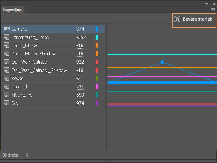
Task: Select the Darth_Meow_Shadow layer name
Action: 33,54
